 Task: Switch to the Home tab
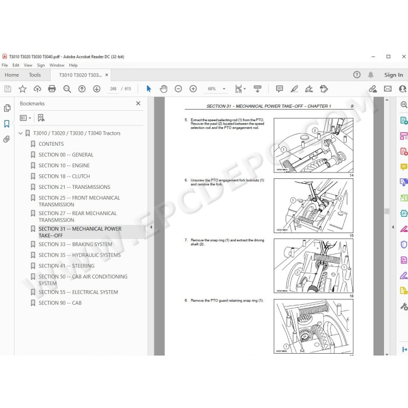[12, 75]
